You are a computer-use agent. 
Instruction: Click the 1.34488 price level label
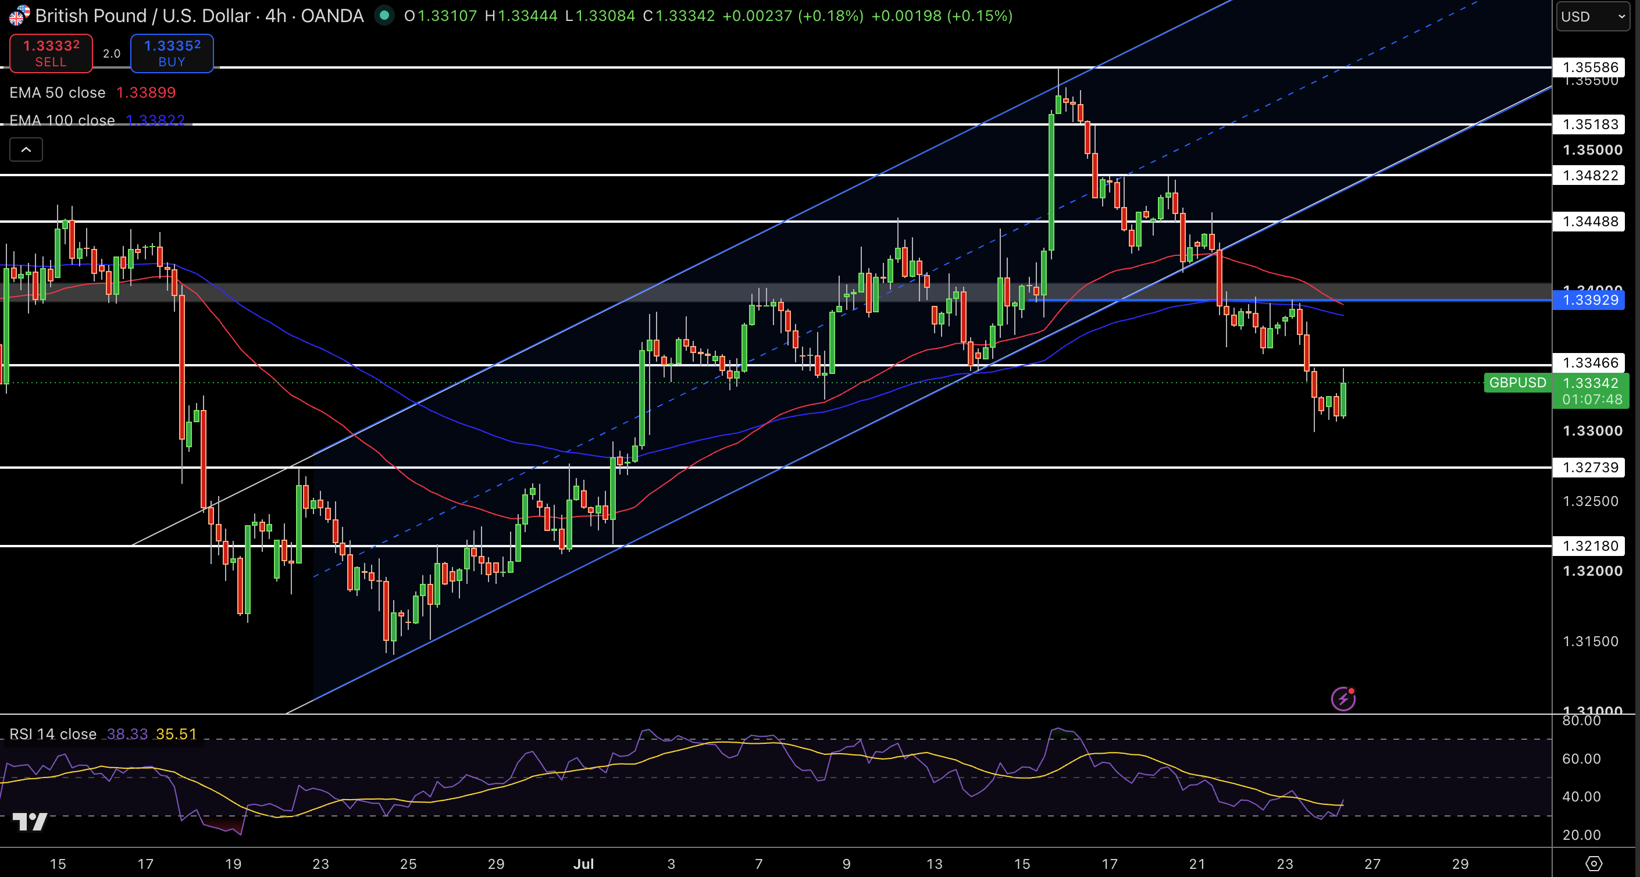pyautogui.click(x=1590, y=222)
